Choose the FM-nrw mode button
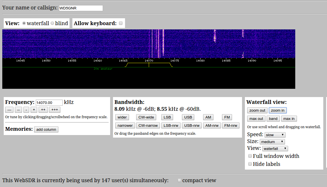The width and height of the screenshot is (327, 187). (x=231, y=126)
